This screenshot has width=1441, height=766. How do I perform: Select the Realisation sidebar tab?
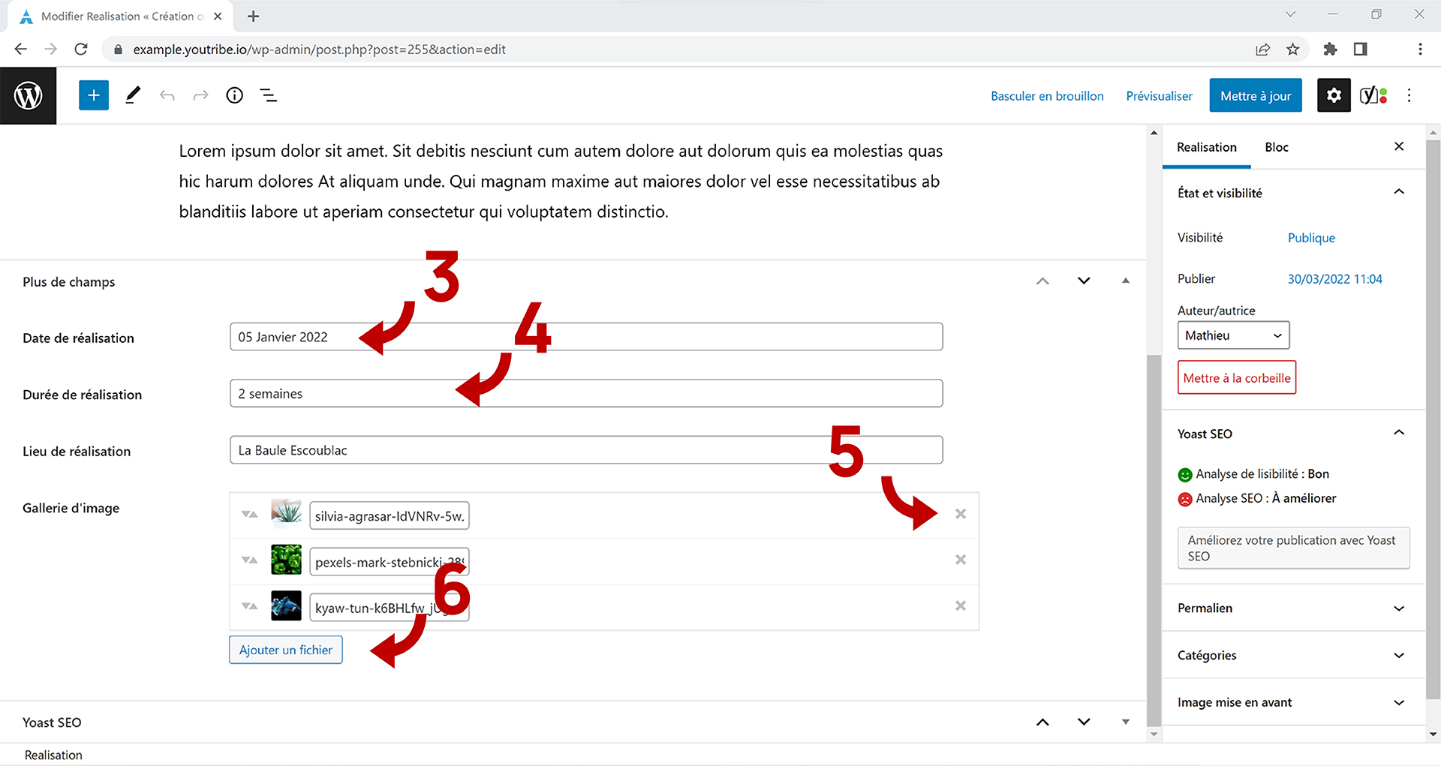[x=1206, y=147]
